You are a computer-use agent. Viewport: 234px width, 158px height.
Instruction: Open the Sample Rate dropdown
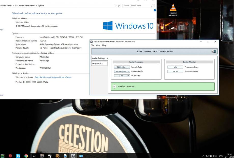click(x=122, y=67)
